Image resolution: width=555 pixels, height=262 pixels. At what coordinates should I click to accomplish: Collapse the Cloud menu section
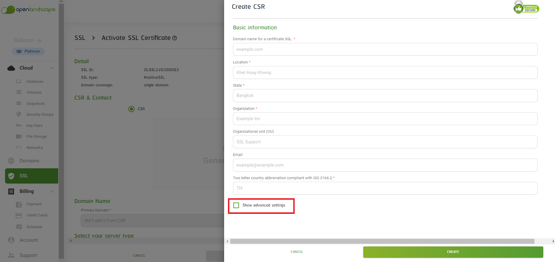tap(52, 68)
